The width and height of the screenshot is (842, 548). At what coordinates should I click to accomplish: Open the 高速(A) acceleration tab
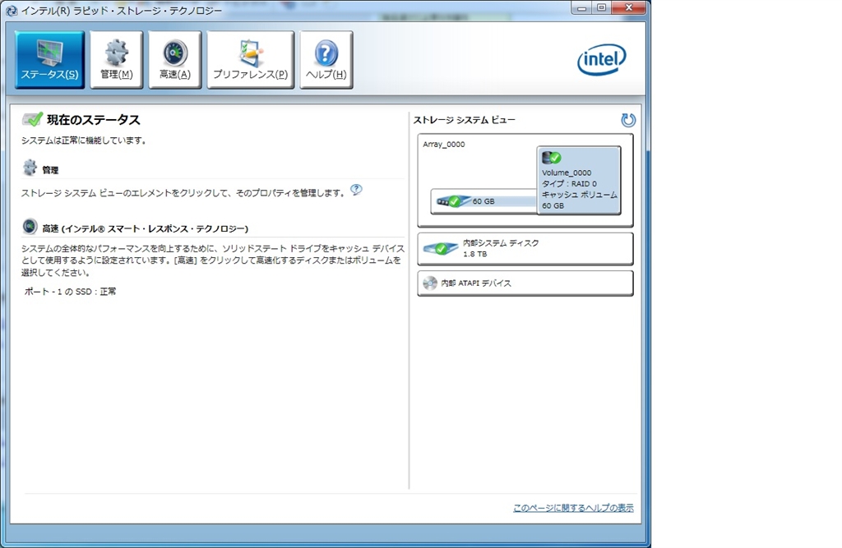(175, 60)
